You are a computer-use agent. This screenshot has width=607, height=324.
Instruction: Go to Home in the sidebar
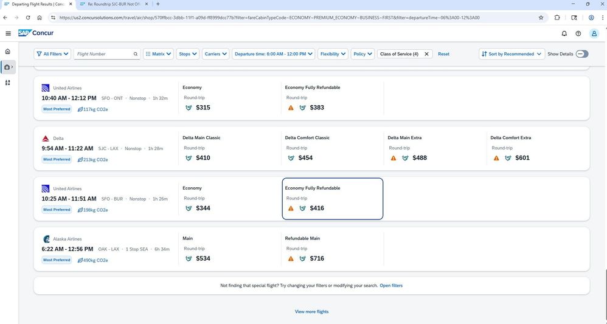8,51
